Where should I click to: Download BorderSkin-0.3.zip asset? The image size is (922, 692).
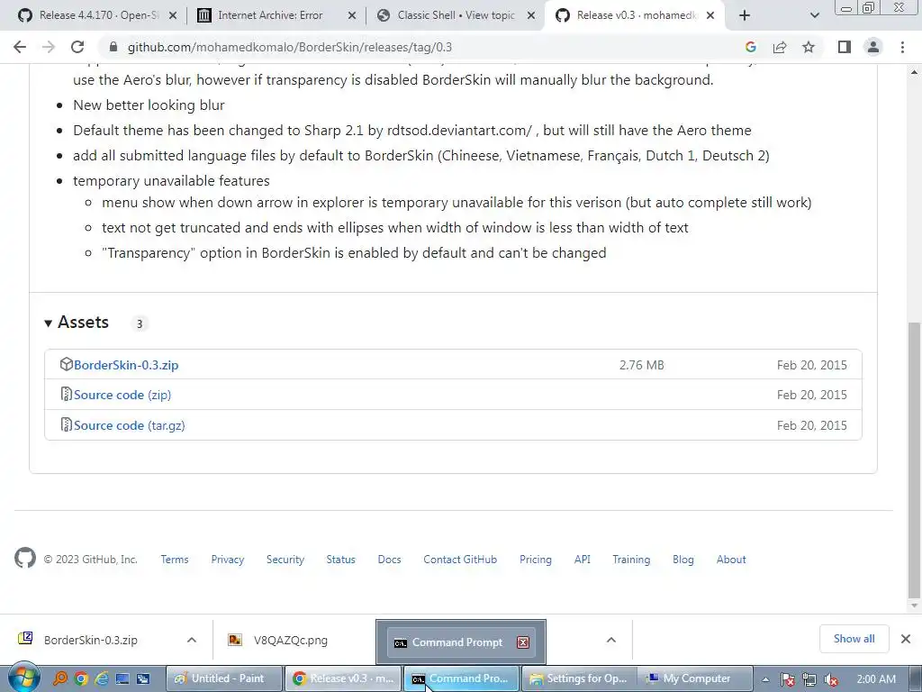(x=126, y=365)
